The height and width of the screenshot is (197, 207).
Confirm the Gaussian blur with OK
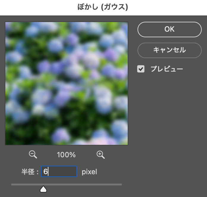170,30
